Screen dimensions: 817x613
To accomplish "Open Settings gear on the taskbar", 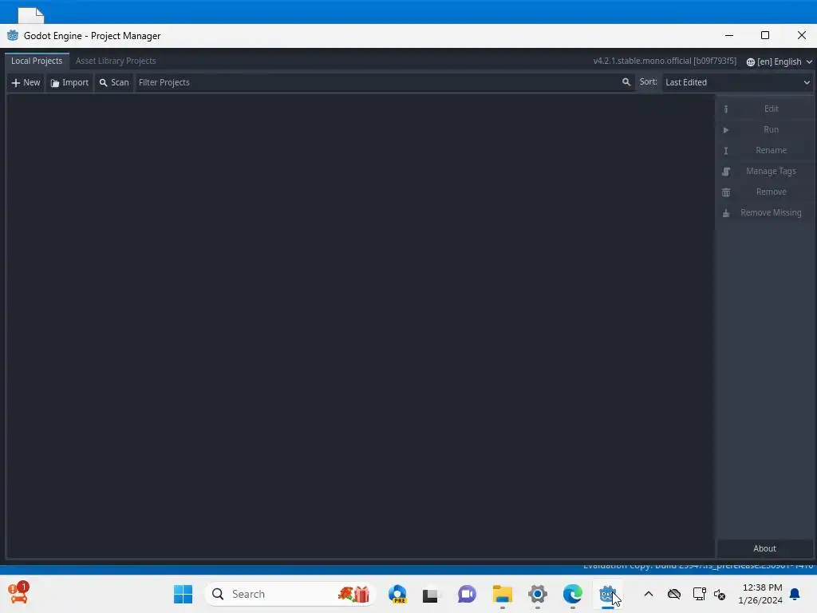I will [x=537, y=594].
